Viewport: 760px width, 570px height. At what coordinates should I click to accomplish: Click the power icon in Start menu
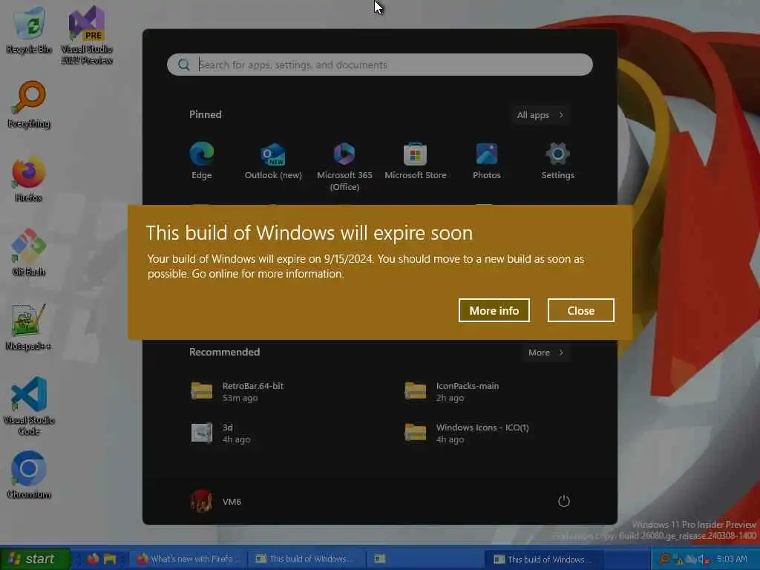tap(564, 501)
